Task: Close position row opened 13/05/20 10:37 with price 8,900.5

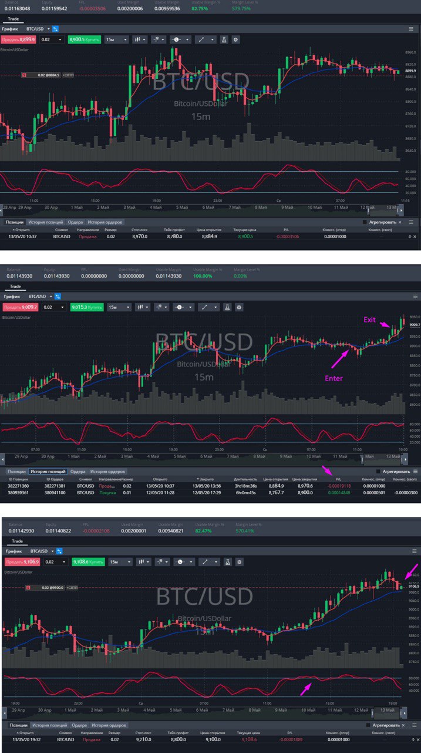Action: click(x=415, y=236)
